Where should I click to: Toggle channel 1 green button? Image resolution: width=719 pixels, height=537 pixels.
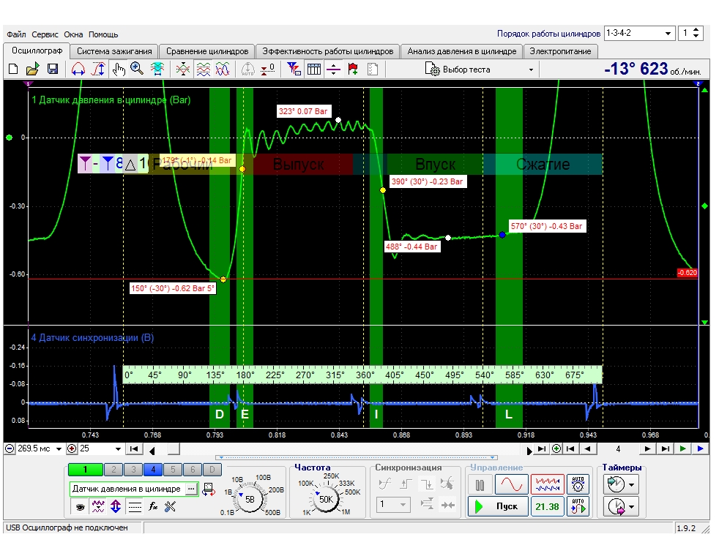[85, 469]
